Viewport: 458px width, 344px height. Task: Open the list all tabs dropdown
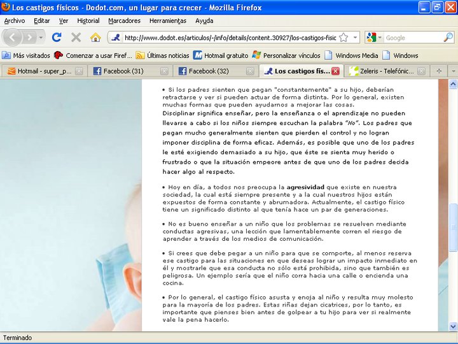click(453, 71)
